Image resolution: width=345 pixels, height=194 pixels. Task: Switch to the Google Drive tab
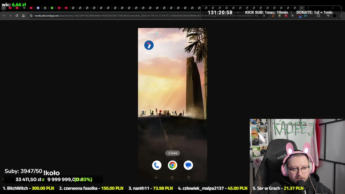(x=45, y=8)
